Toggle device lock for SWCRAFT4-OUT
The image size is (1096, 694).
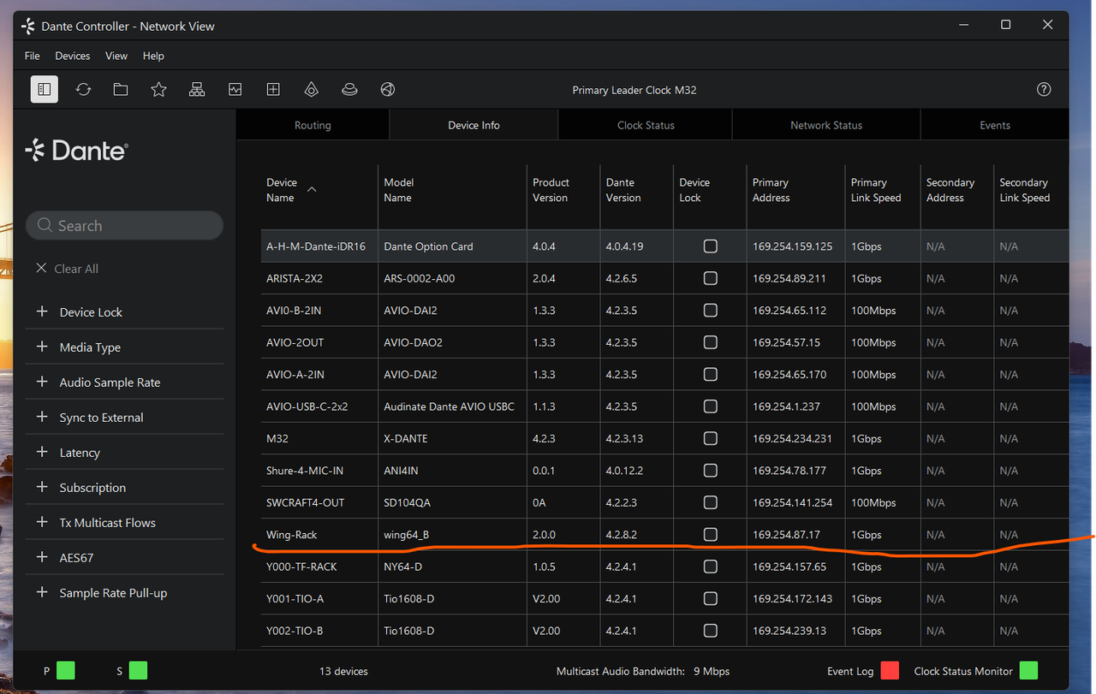pos(710,502)
